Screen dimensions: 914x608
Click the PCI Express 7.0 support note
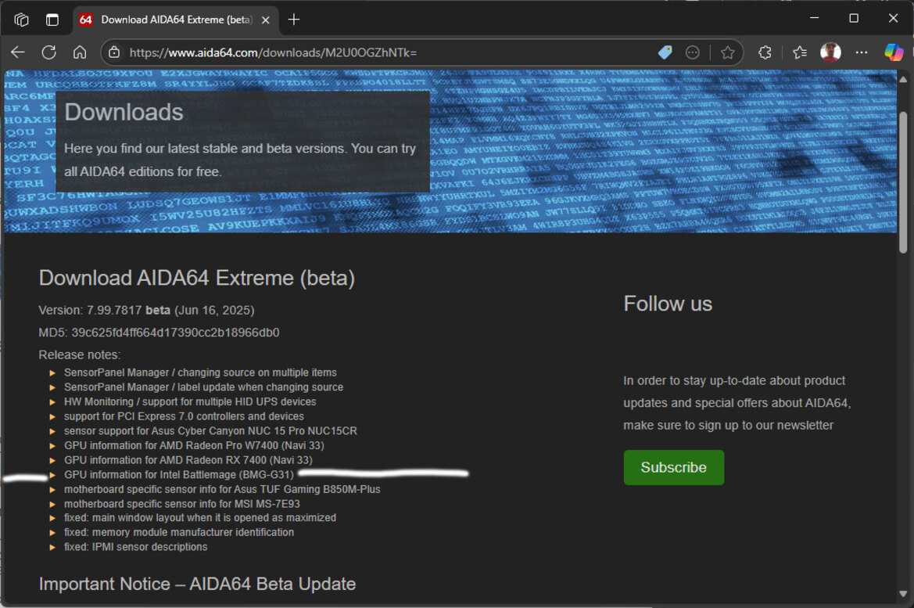185,416
